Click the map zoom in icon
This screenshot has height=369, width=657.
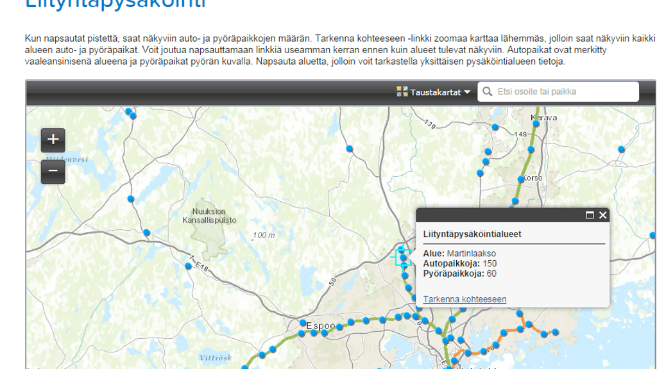point(52,139)
